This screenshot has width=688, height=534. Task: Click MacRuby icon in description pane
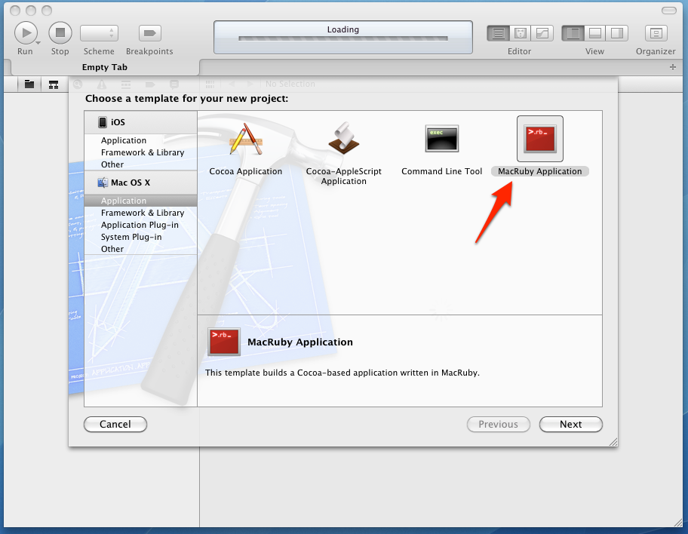point(224,342)
